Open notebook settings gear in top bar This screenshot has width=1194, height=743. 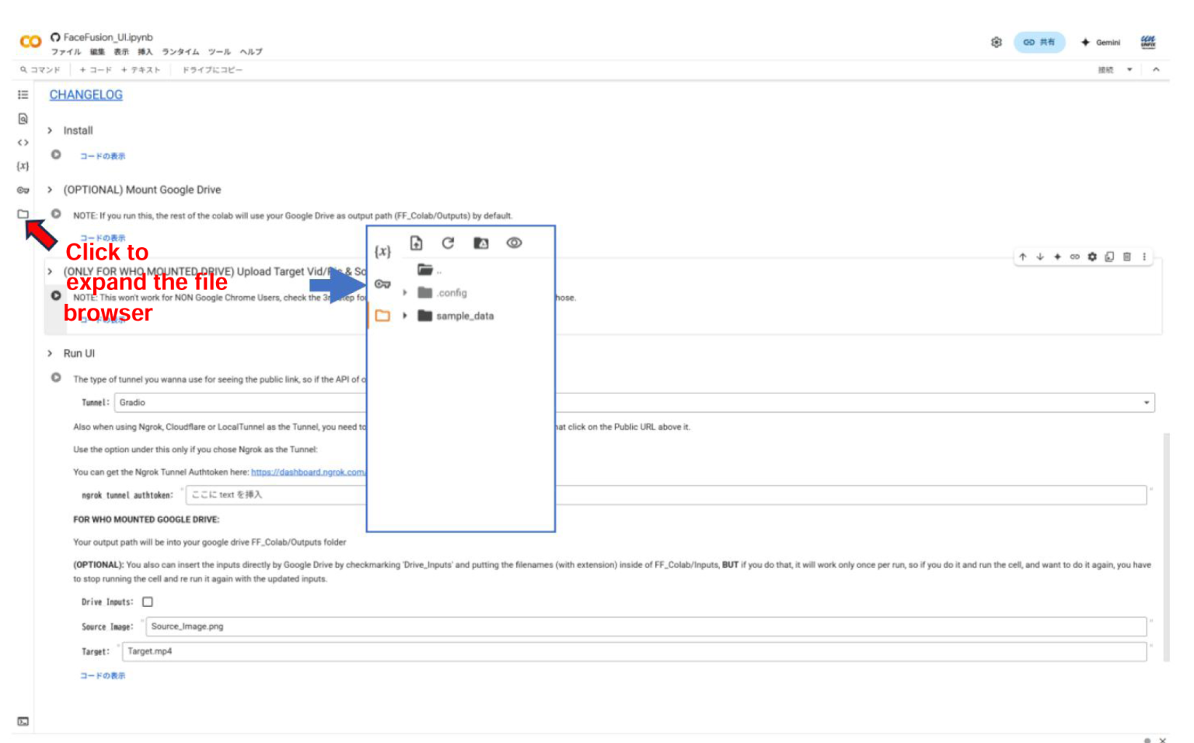(996, 42)
